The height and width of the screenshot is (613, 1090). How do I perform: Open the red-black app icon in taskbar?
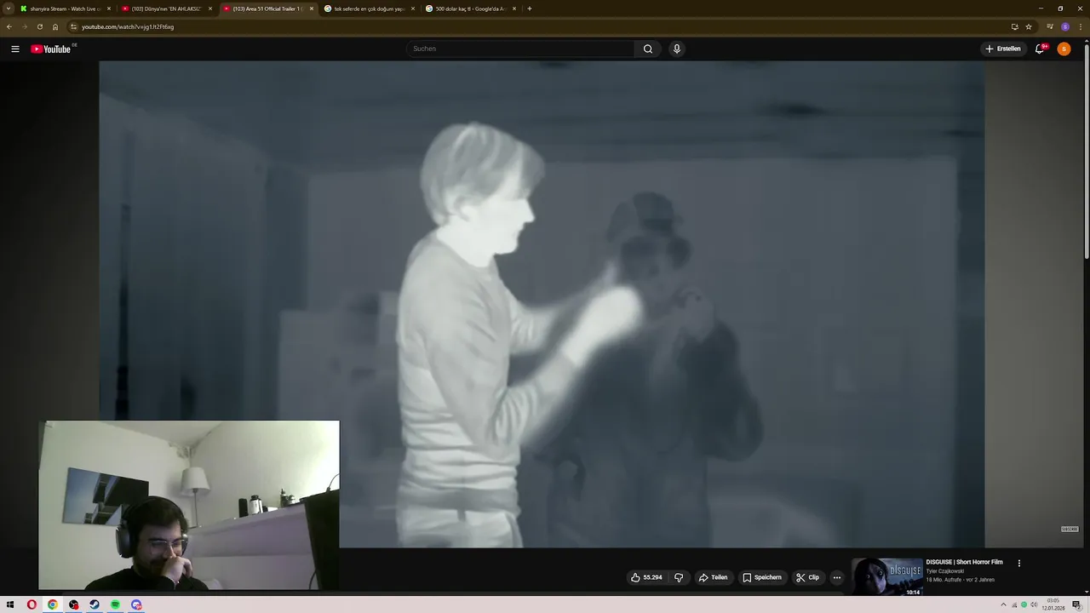(73, 604)
